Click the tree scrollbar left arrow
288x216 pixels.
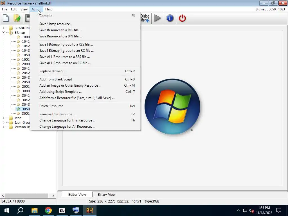point(3,195)
